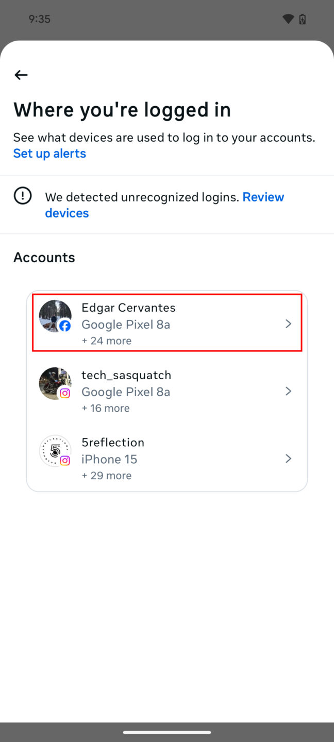Open details for tech_sasquatch via chevron
This screenshot has height=742, width=334.
coord(288,391)
